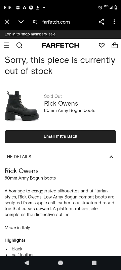The image size is (121, 270).
Task: Open the three-dot browser menu
Action: pyautogui.click(x=114, y=22)
